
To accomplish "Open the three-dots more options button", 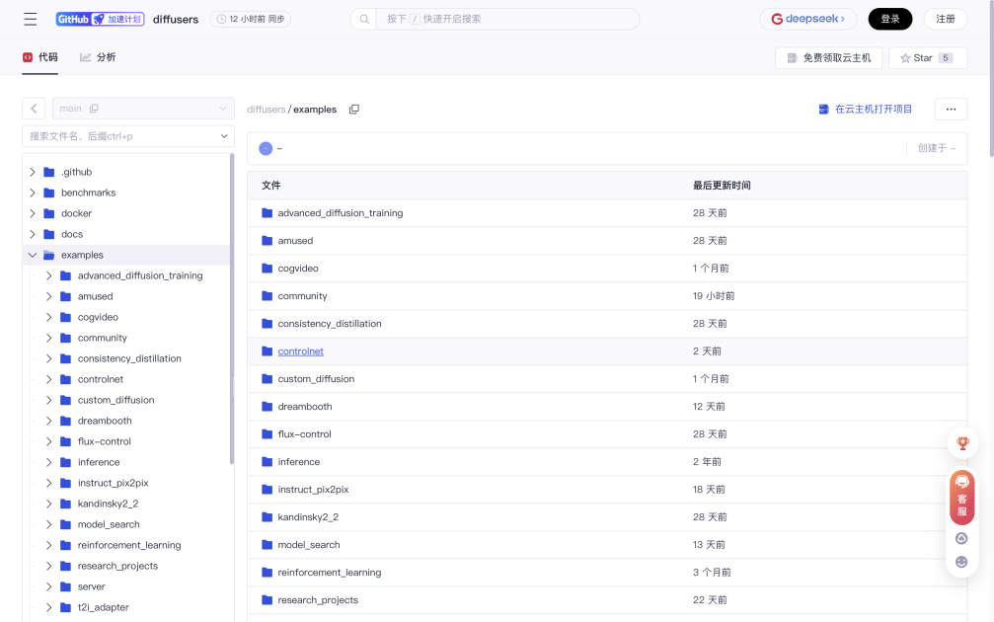I will 951,110.
